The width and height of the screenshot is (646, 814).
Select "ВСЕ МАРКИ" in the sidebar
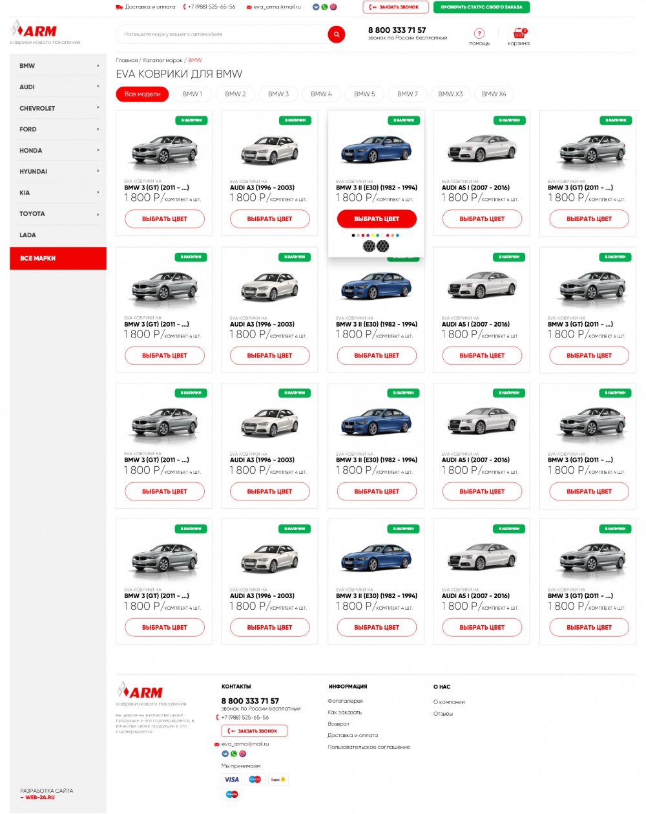click(x=58, y=259)
